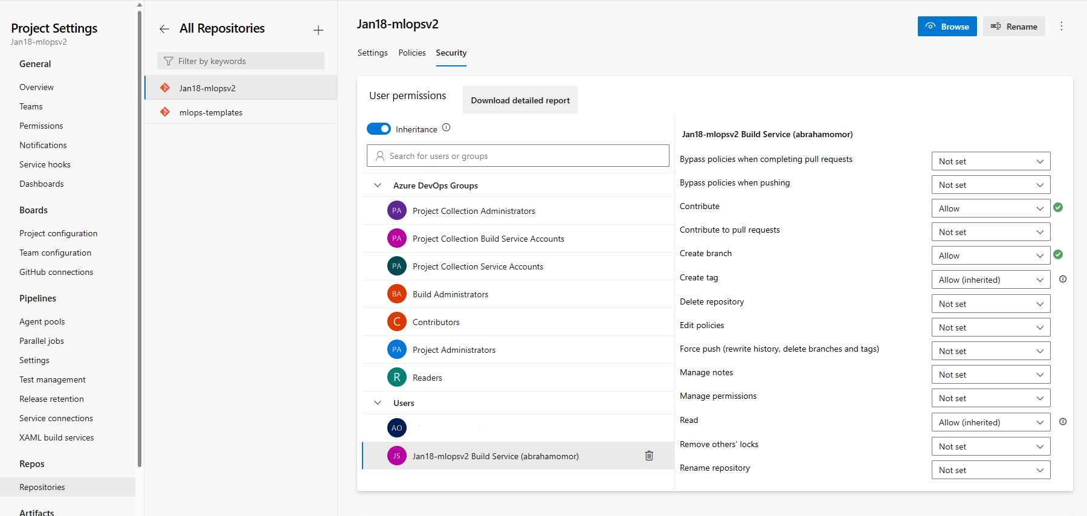Select the mlops-templates repository
Screen dimensions: 1087x516
pos(211,112)
